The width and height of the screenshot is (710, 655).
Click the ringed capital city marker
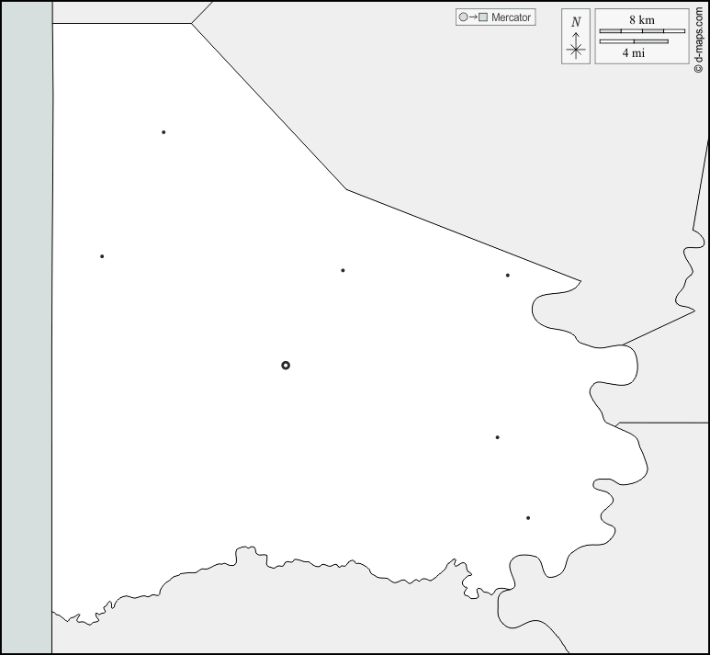[x=286, y=366]
